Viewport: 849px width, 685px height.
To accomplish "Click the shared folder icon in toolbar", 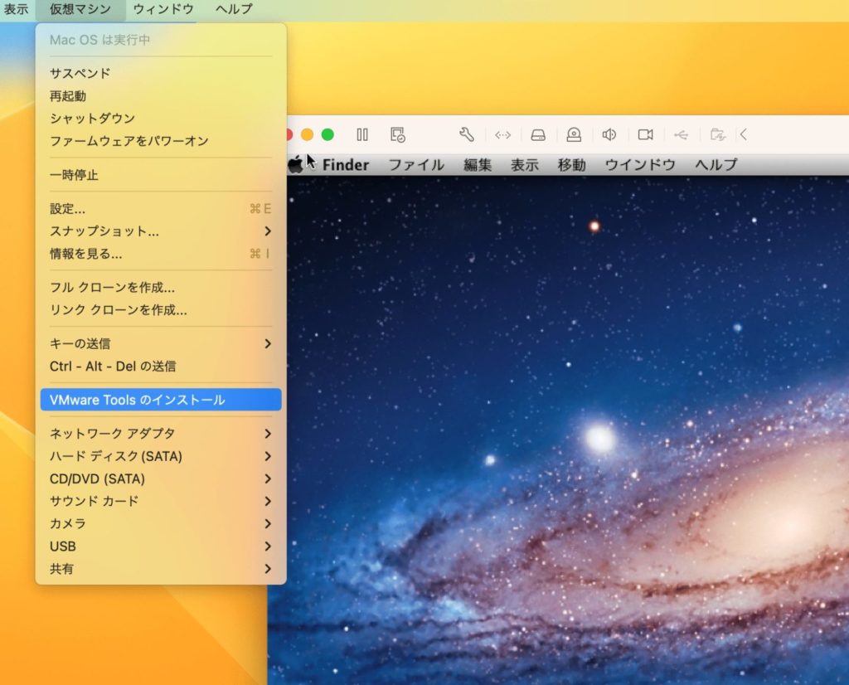I will click(717, 134).
